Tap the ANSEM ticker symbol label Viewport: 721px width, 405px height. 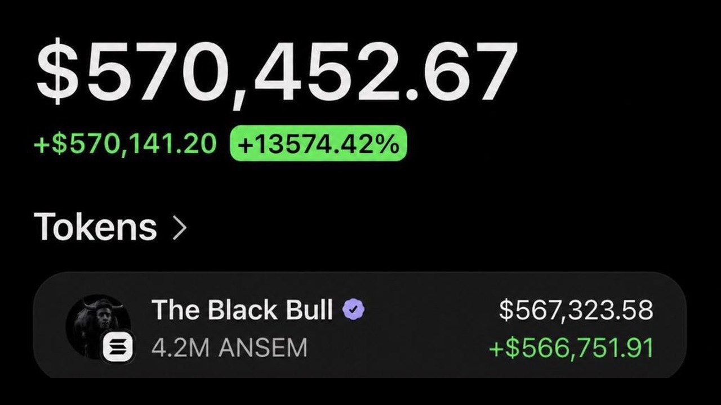pos(262,348)
